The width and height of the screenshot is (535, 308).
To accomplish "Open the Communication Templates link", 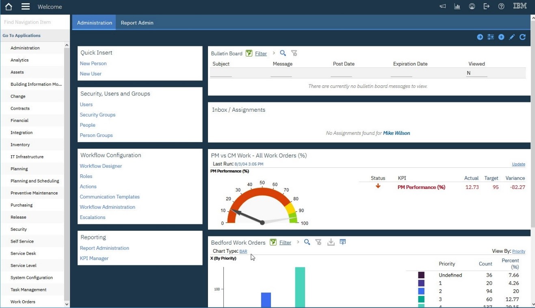I will 110,197.
